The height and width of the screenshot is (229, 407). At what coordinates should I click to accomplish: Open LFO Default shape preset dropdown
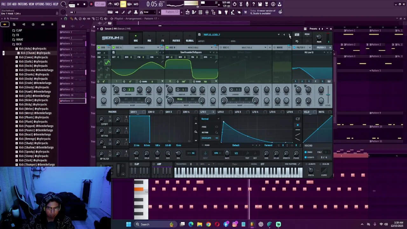pos(236,145)
